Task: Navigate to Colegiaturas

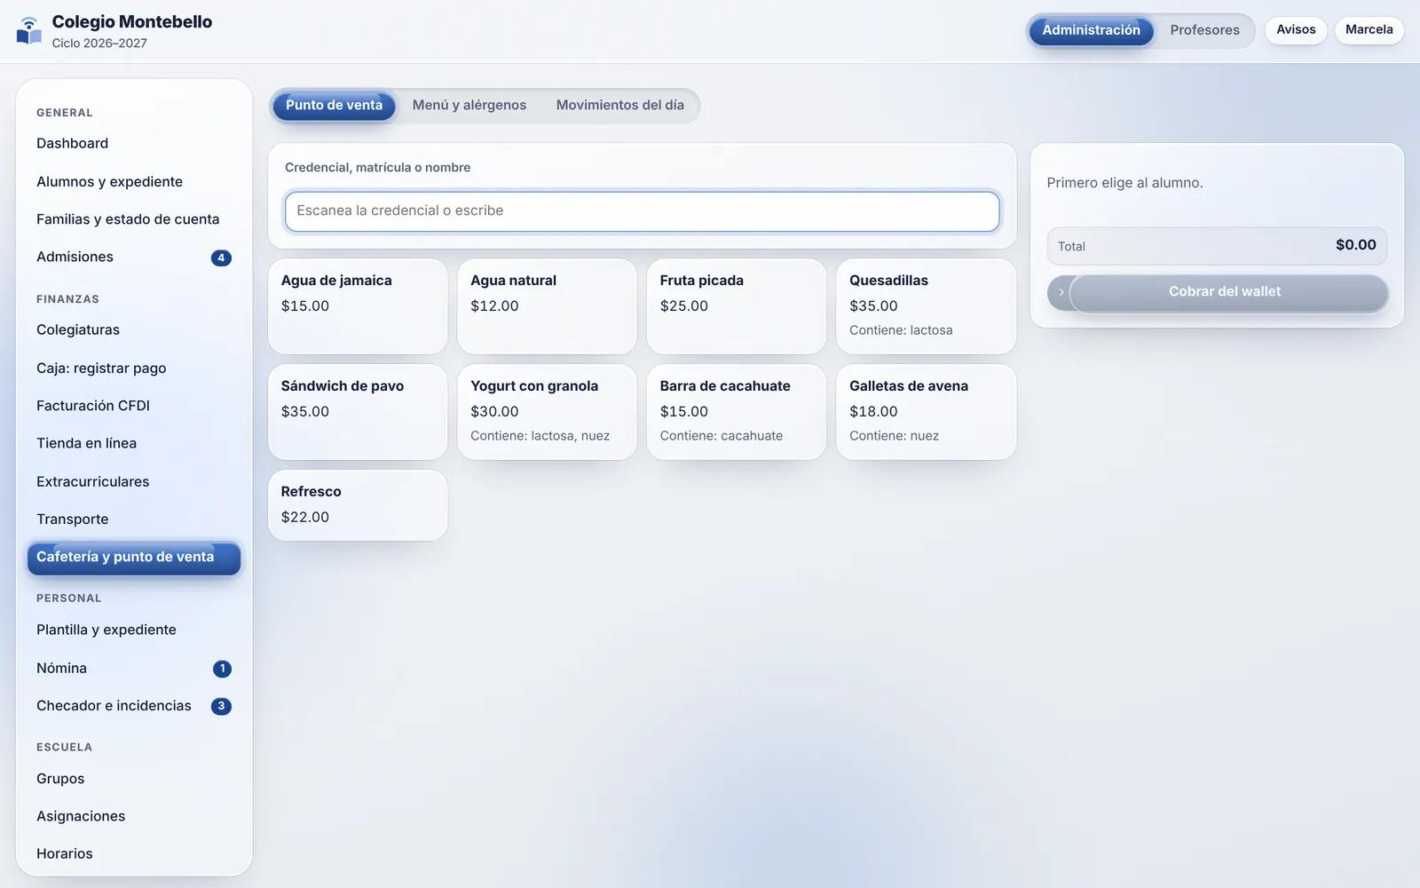Action: click(x=134, y=330)
